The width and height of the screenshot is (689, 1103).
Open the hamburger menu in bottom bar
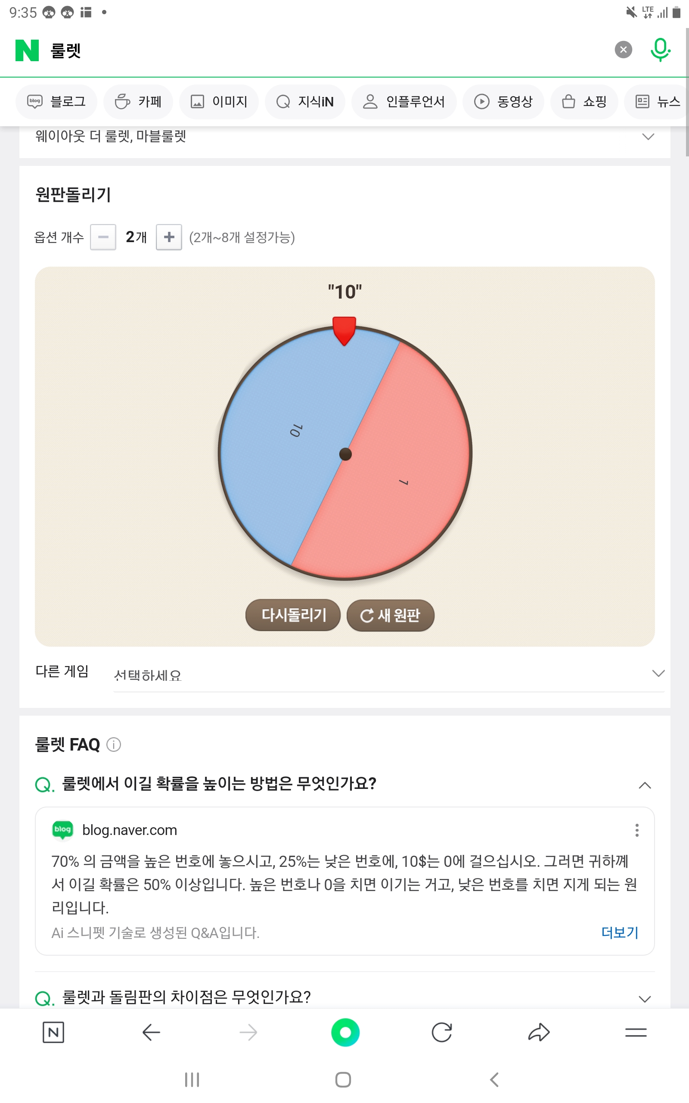tap(636, 1032)
